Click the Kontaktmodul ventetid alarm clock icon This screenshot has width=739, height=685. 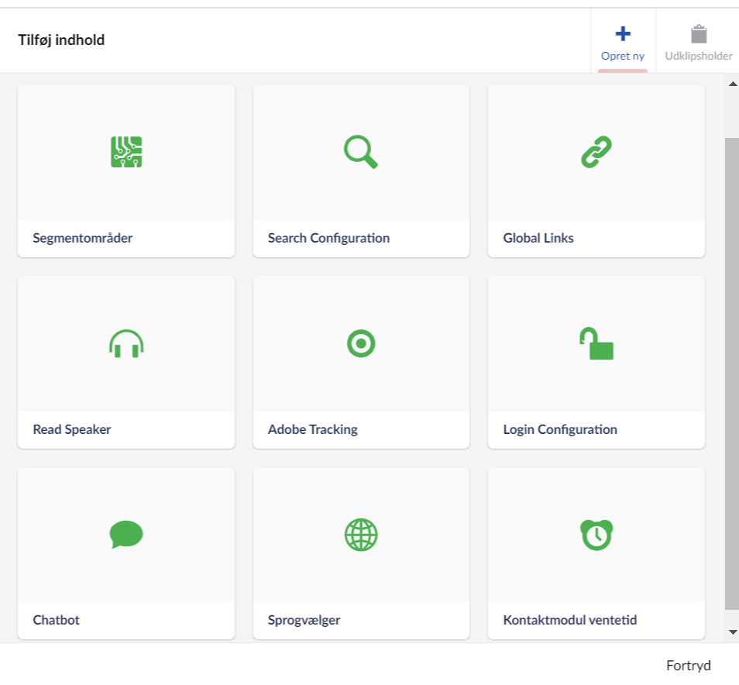(x=596, y=535)
